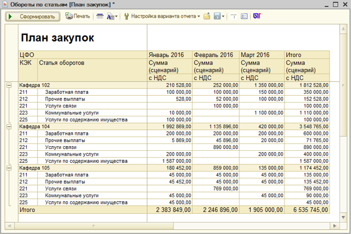Select grand total 6 535 745,00
Screen dimensions: 351x234
(x=307, y=210)
